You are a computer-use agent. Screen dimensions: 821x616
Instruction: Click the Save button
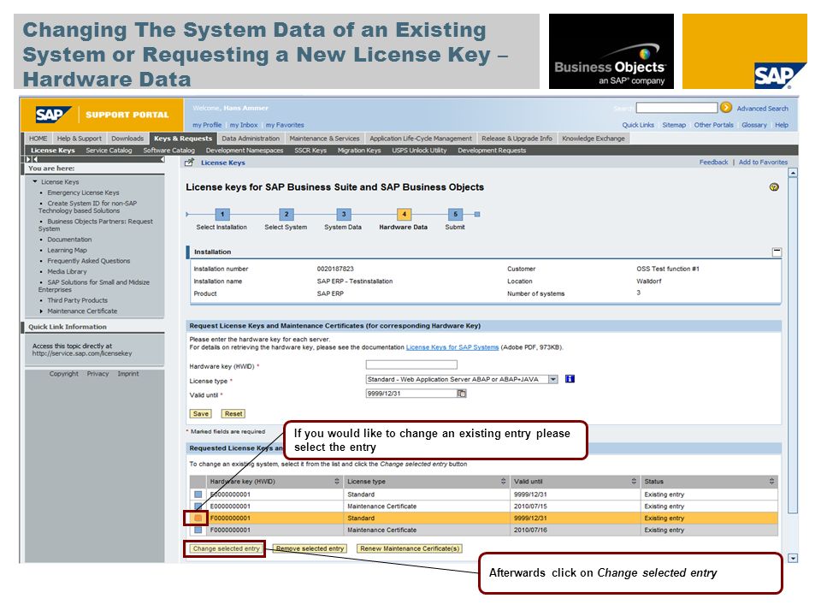(x=200, y=414)
